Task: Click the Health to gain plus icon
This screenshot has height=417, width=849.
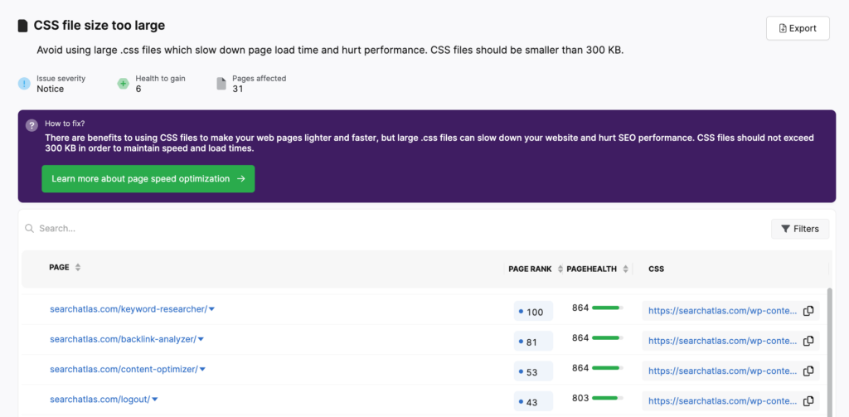Action: (123, 84)
